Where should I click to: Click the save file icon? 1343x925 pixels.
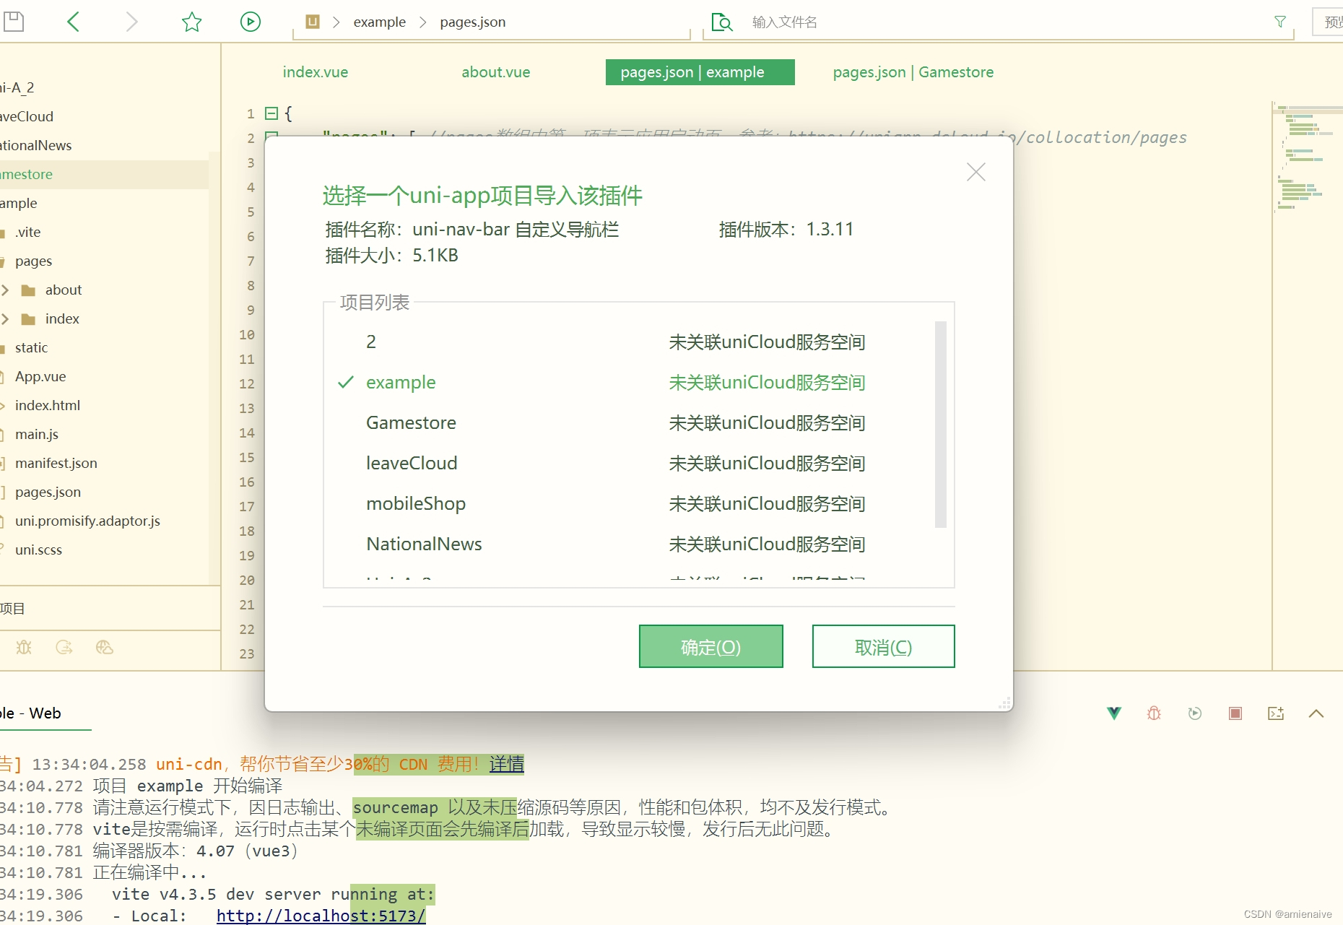(x=13, y=22)
